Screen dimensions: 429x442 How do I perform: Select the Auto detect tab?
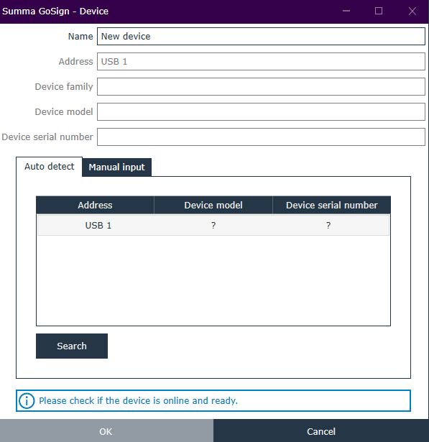click(x=50, y=167)
